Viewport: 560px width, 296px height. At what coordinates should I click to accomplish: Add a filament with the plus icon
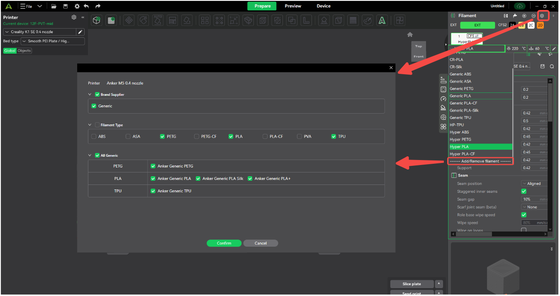[x=524, y=16]
